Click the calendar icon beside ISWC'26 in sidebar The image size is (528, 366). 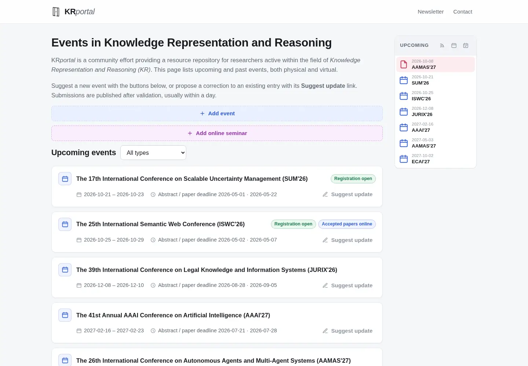[404, 96]
